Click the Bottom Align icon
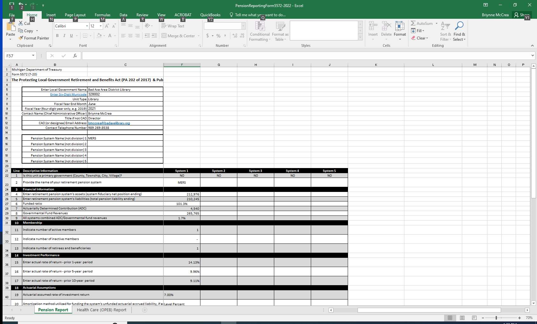This screenshot has height=324, width=537. pyautogui.click(x=137, y=26)
